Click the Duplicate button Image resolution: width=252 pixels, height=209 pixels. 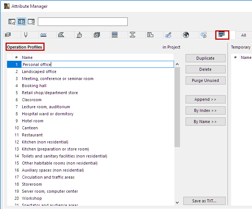[205, 58]
